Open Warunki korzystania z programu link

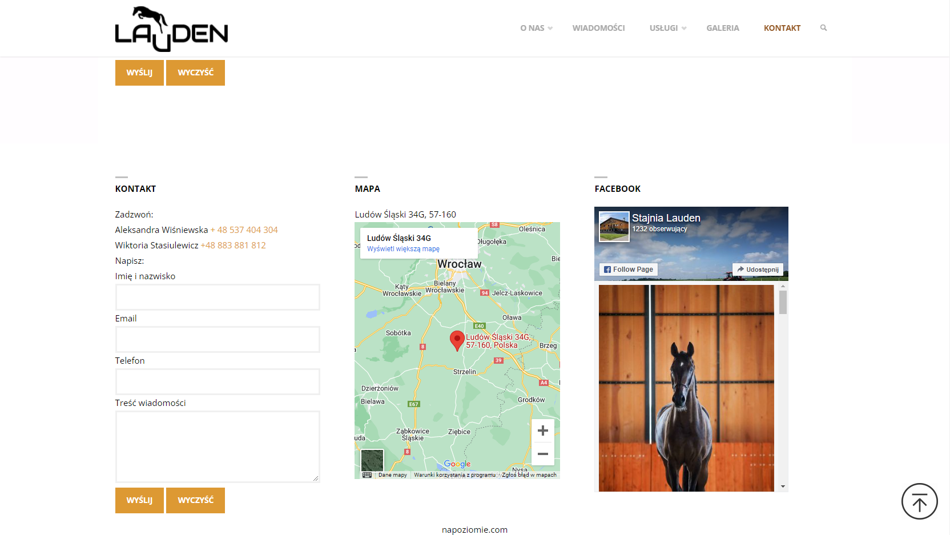click(455, 475)
